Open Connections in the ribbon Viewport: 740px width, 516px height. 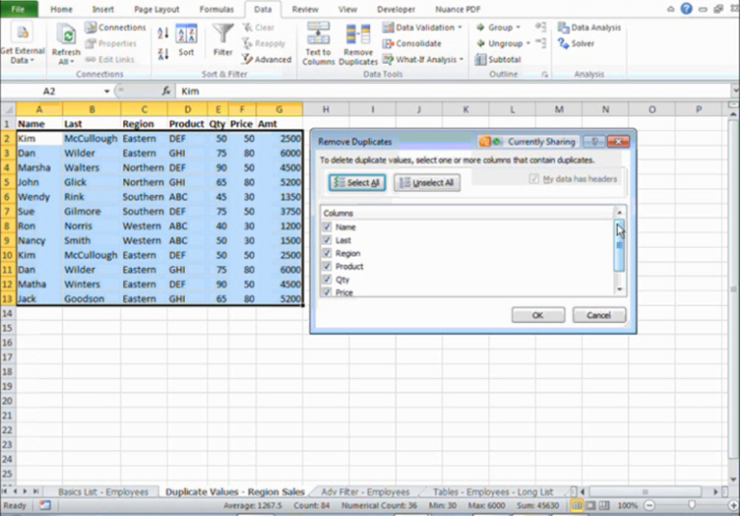click(116, 27)
